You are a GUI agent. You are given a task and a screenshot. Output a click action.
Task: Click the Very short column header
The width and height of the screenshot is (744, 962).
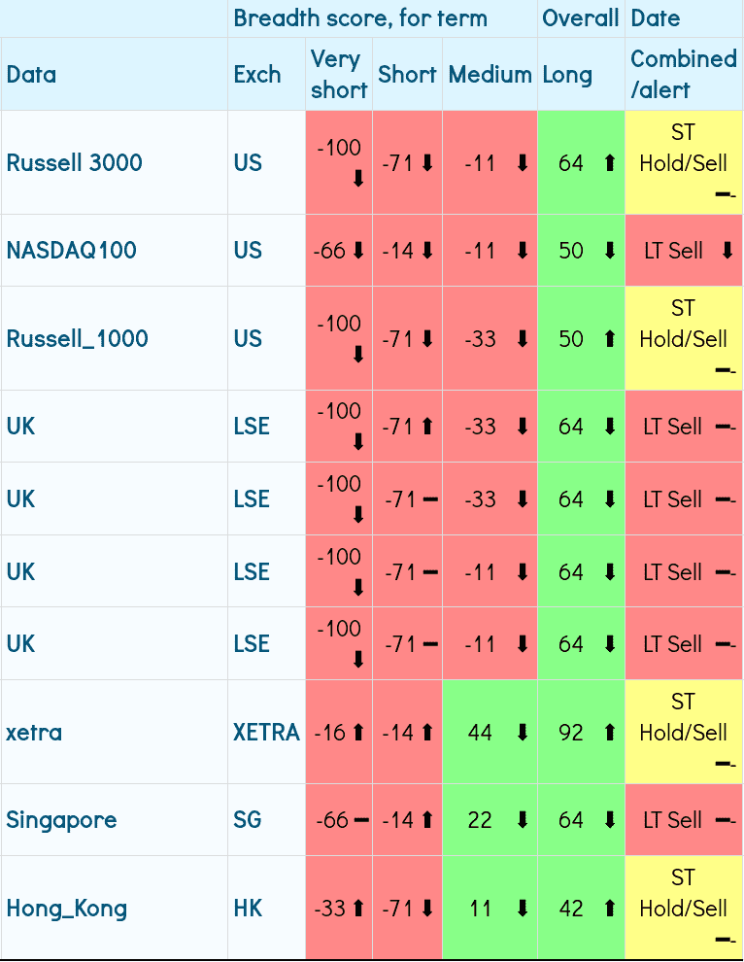tap(339, 74)
